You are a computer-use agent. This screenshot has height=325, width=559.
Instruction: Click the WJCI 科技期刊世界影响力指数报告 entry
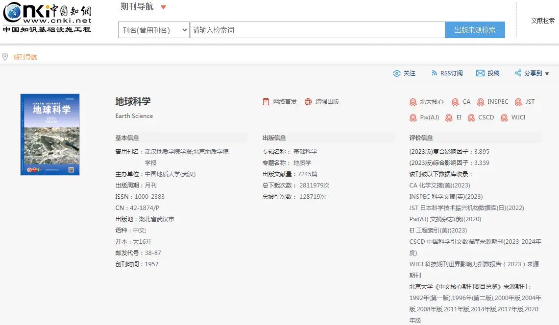pyautogui.click(x=474, y=269)
